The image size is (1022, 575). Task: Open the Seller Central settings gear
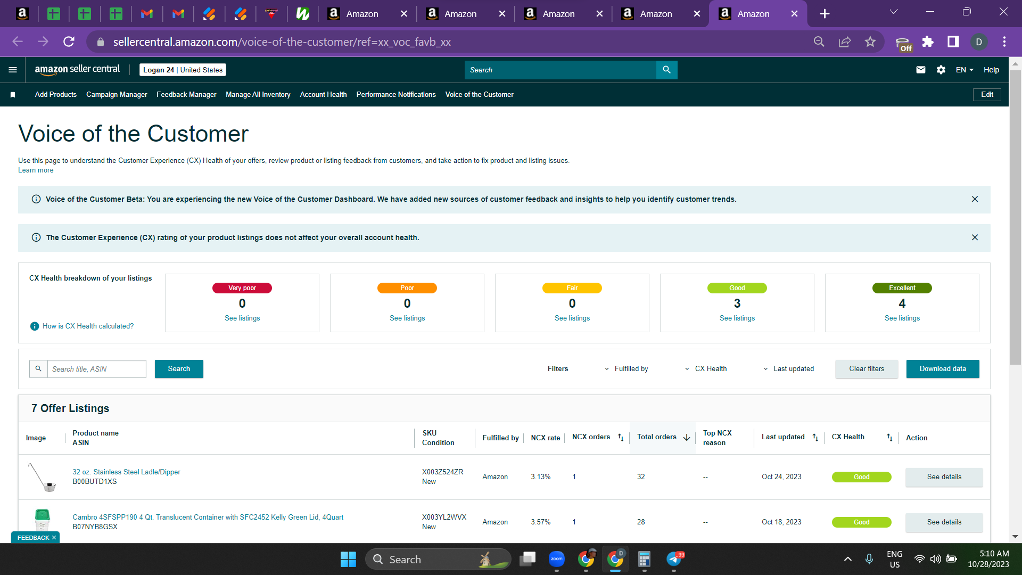click(x=941, y=70)
